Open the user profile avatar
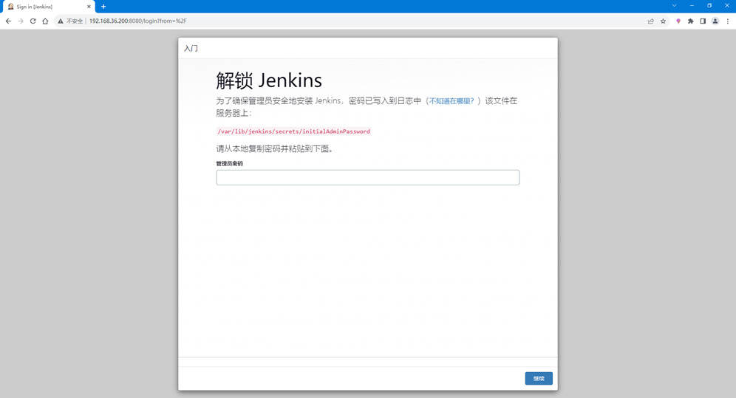Screen dimensions: 736x398 715,21
